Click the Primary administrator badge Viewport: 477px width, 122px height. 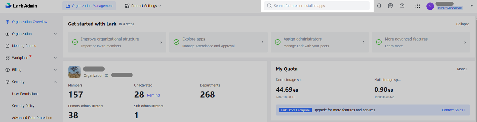click(450, 8)
